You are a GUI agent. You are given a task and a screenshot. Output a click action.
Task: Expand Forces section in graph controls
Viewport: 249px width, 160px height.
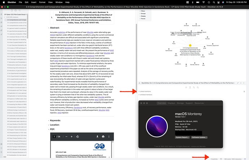[x=143, y=19]
